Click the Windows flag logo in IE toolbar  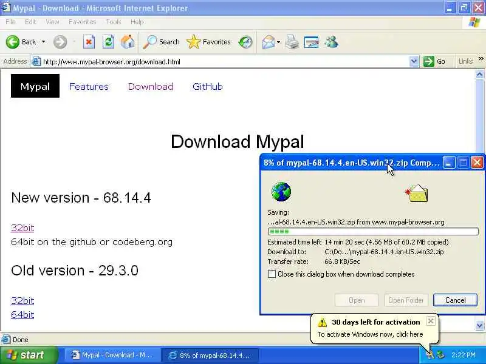point(474,22)
